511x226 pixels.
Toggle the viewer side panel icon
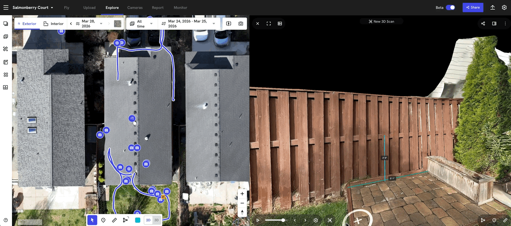(x=494, y=24)
